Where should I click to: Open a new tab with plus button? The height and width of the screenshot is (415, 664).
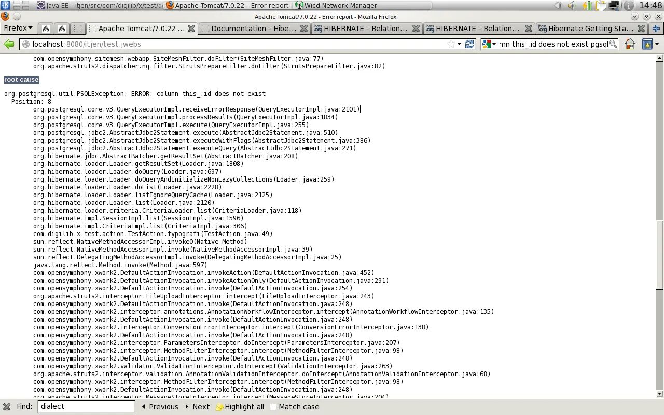tap(656, 29)
